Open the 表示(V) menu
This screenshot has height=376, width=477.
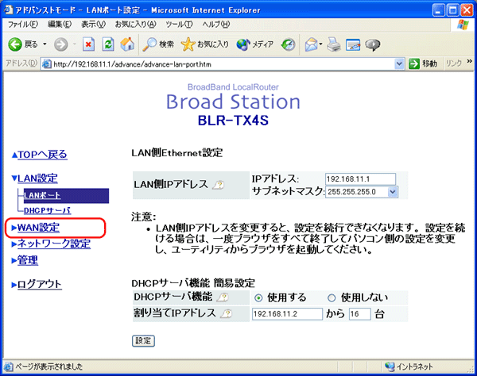click(x=93, y=25)
